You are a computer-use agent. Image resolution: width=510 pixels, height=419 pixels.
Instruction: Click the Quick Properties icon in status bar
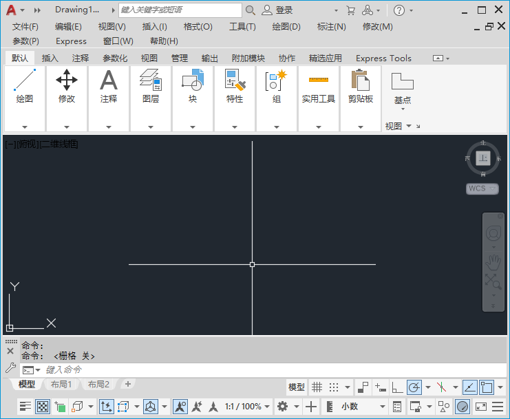pyautogui.click(x=397, y=407)
